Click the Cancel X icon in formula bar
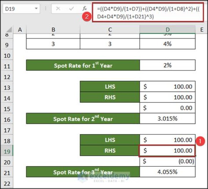208x189 pixels. (x=58, y=9)
